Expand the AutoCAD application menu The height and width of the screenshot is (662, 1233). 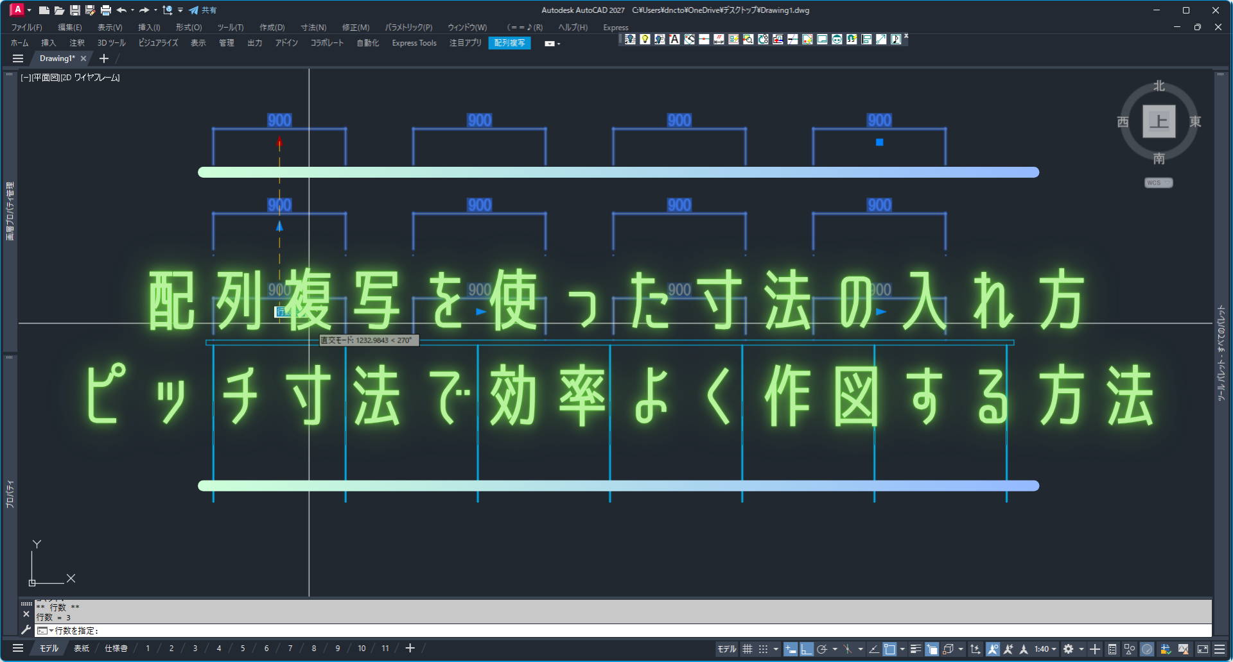click(x=17, y=10)
